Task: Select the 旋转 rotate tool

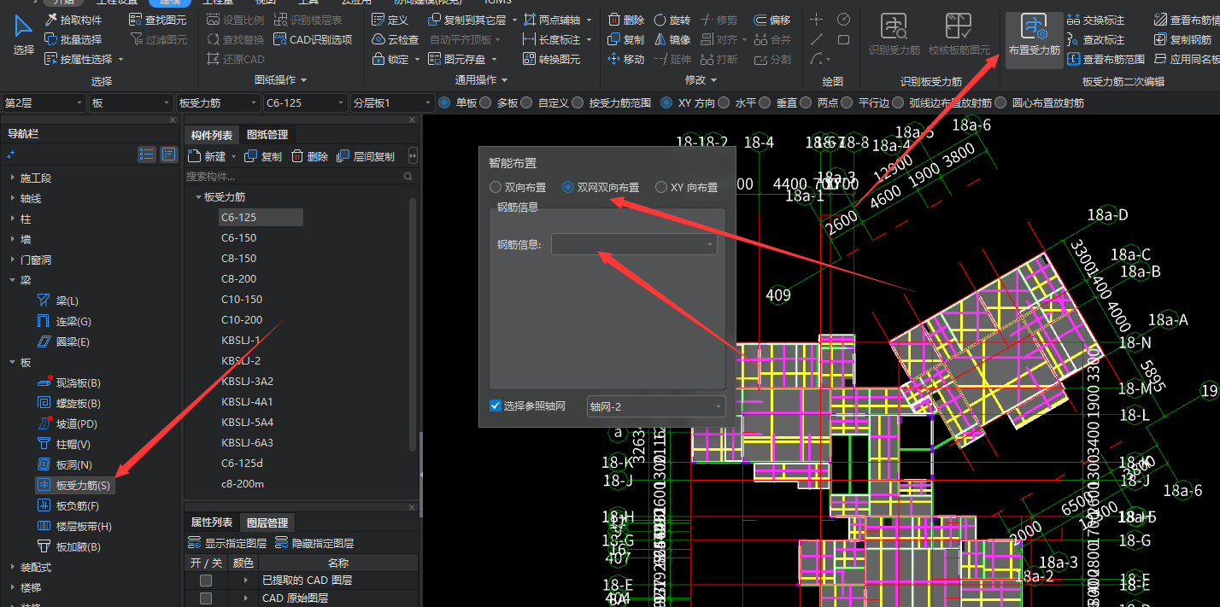Action: click(x=672, y=20)
